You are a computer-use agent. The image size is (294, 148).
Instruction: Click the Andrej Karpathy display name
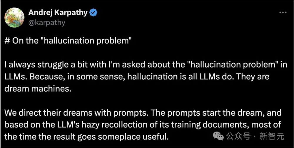coord(58,13)
